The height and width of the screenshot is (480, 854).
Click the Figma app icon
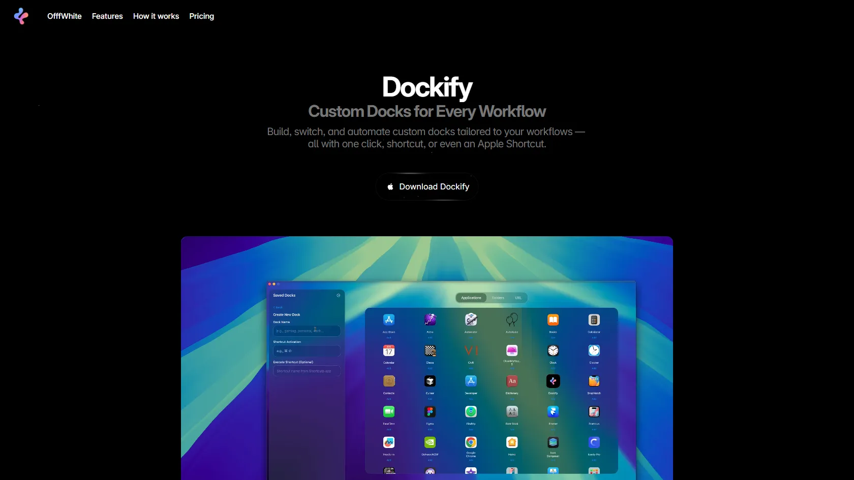point(430,412)
